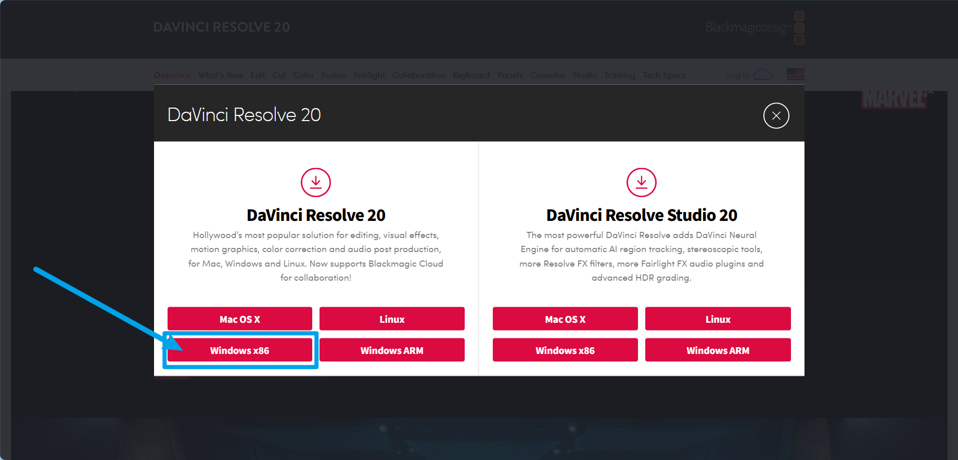Go to the Color page tab
This screenshot has height=460, width=958.
coord(303,75)
